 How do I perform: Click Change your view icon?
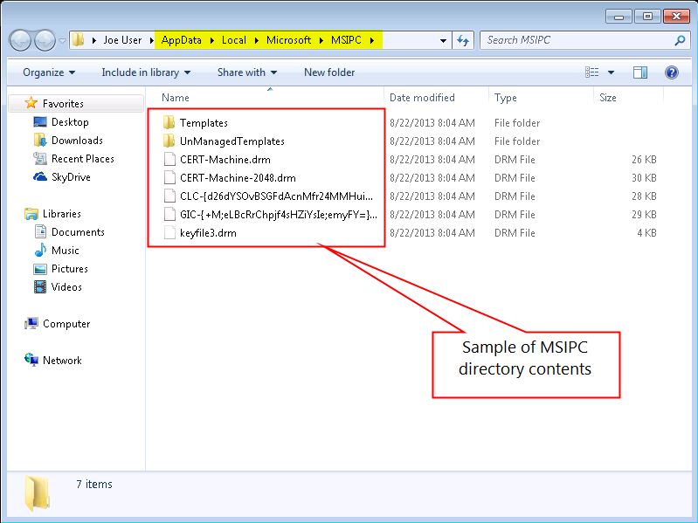pos(591,72)
